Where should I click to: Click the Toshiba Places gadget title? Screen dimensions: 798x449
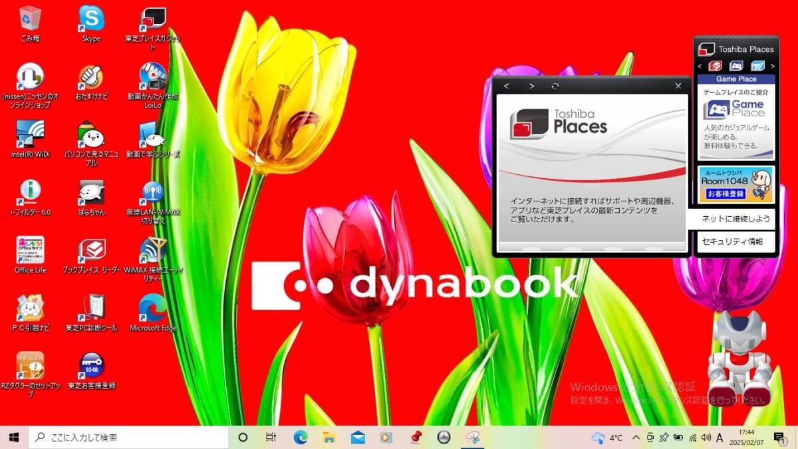pyautogui.click(x=745, y=49)
